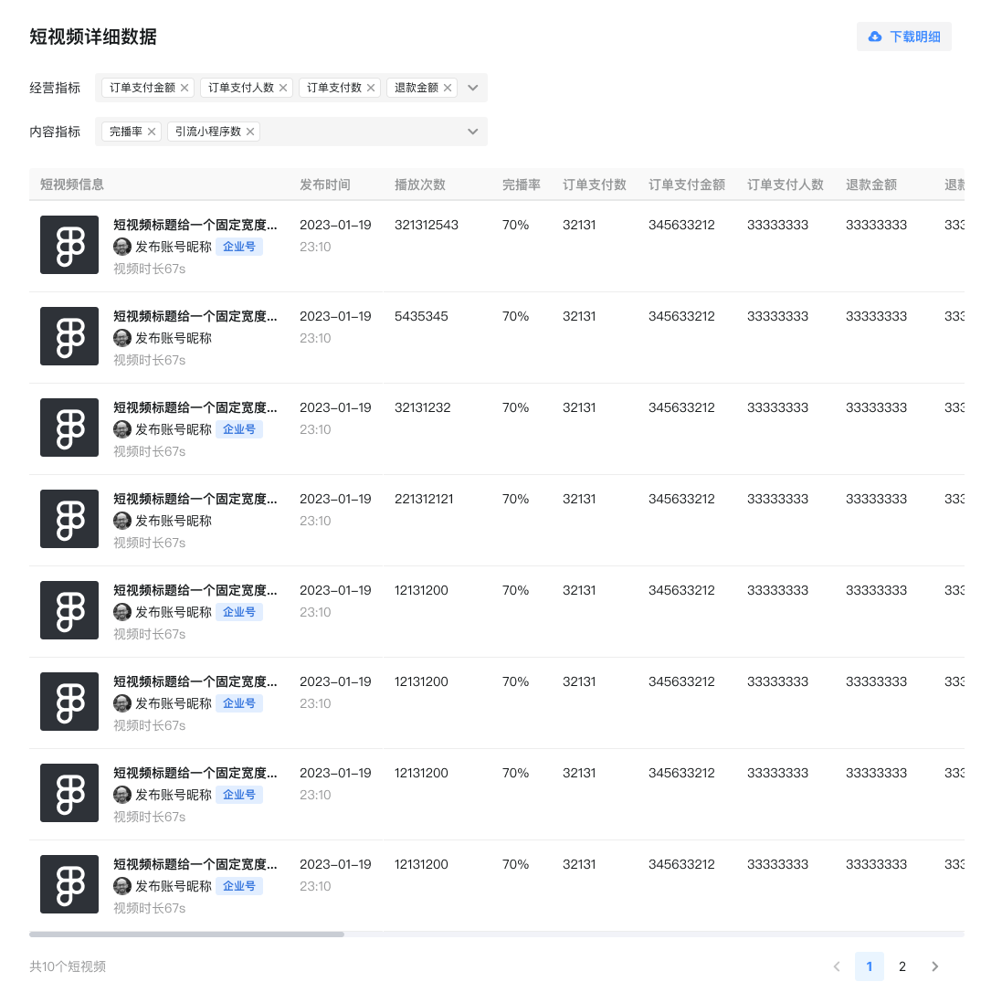Remove the 订单支付人数 tag

(x=283, y=88)
